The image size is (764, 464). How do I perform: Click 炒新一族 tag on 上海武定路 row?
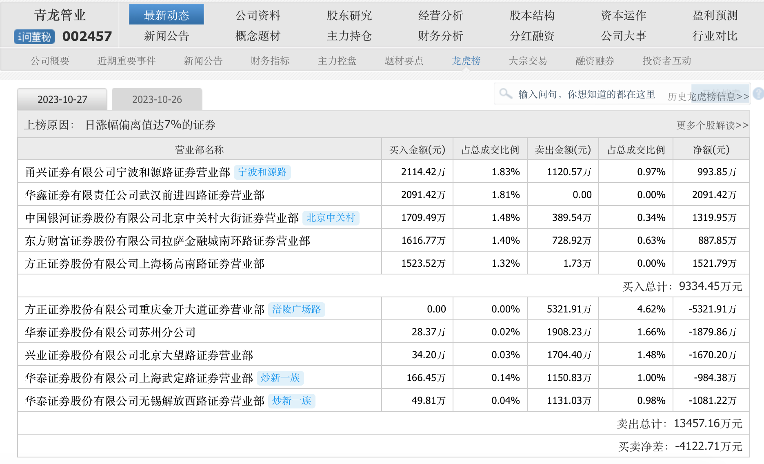(x=280, y=378)
